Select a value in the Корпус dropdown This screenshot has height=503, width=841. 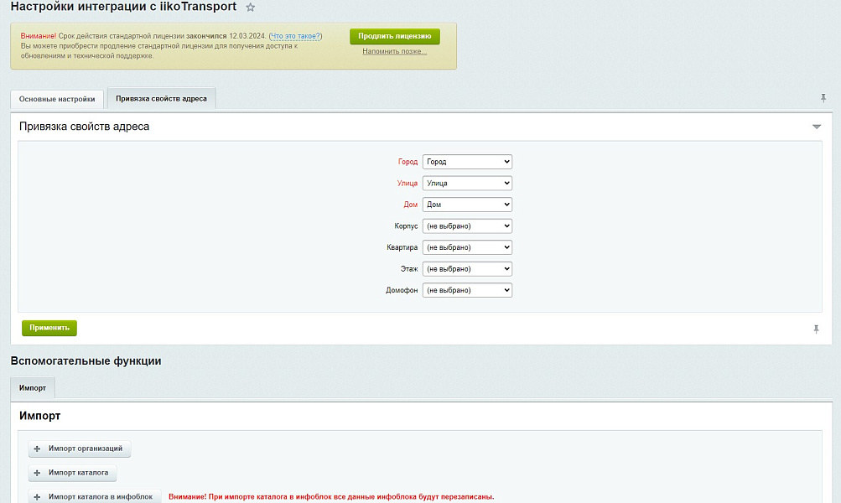pyautogui.click(x=466, y=226)
